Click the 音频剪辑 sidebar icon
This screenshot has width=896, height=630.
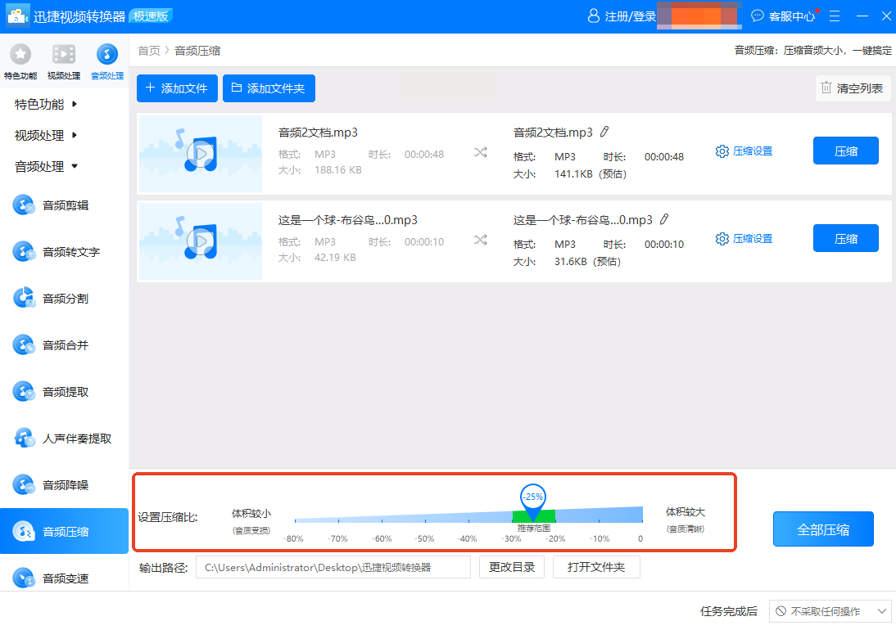(24, 205)
